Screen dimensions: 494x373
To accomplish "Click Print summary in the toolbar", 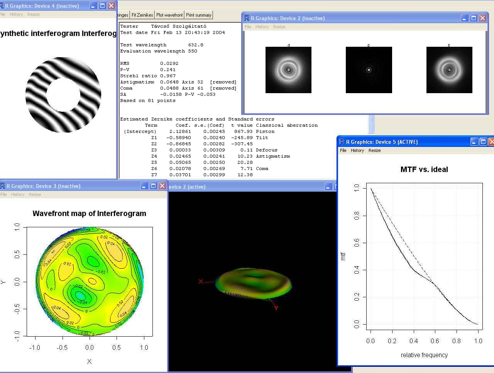I will tap(198, 15).
